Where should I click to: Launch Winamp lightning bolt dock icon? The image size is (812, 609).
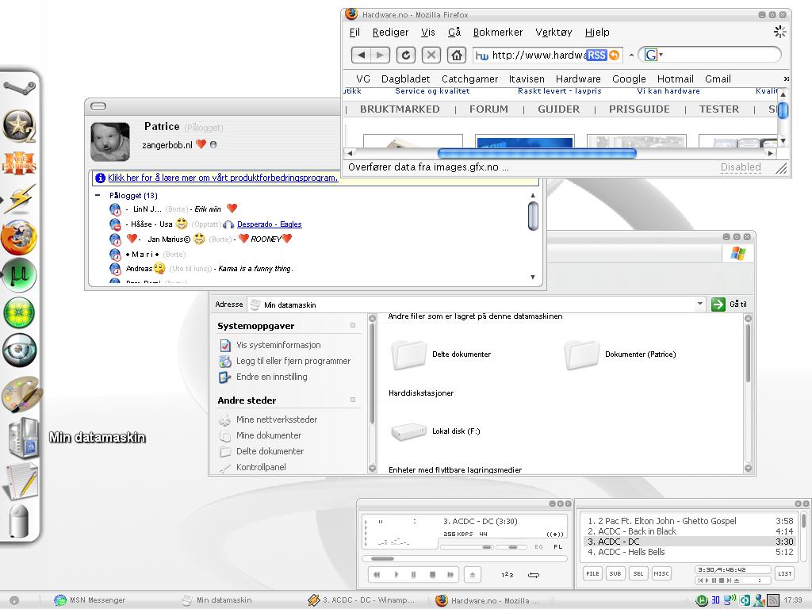pyautogui.click(x=20, y=199)
